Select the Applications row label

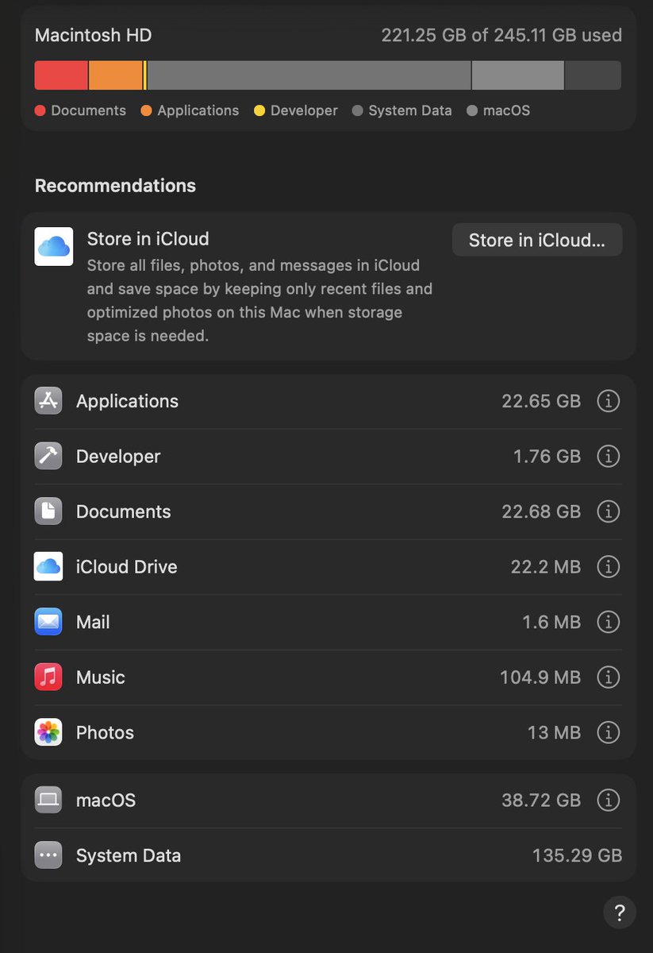coord(127,401)
